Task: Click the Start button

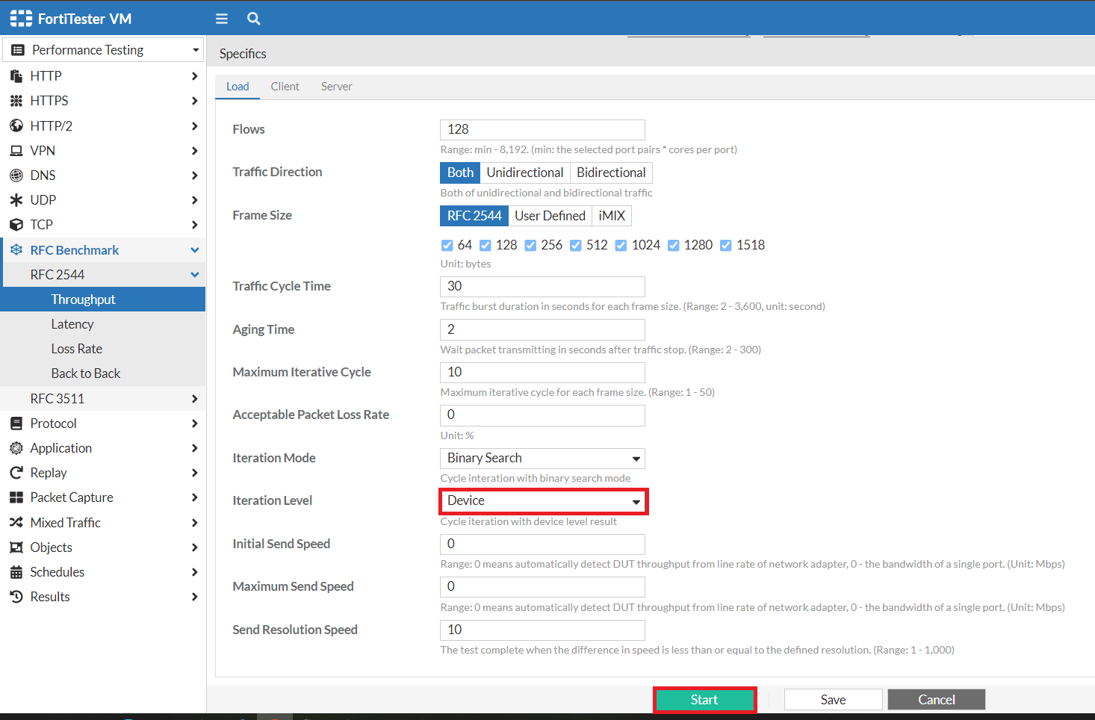Action: tap(704, 699)
